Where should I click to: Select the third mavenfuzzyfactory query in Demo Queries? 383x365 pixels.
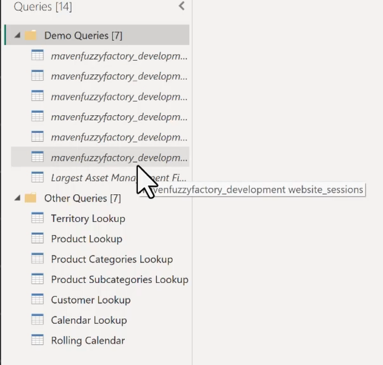point(119,96)
